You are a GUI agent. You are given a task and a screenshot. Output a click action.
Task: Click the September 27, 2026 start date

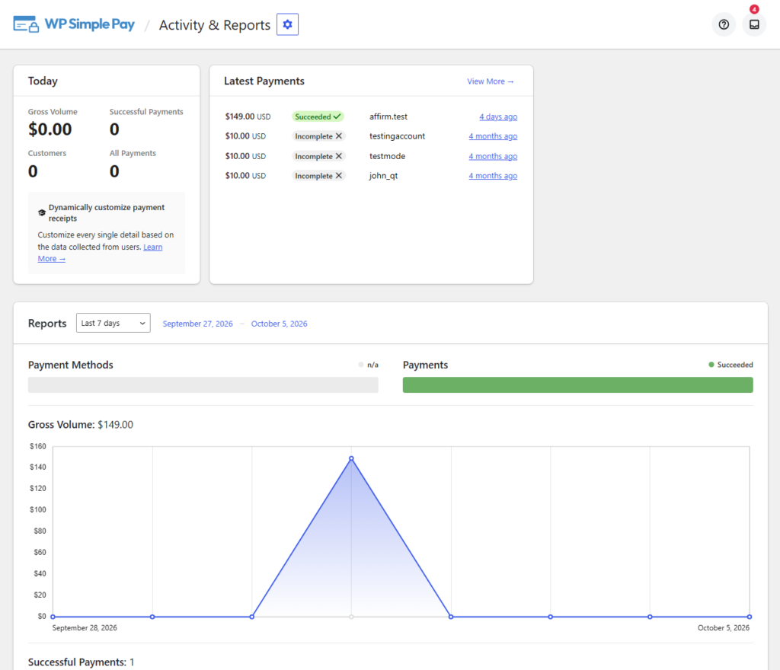point(197,324)
